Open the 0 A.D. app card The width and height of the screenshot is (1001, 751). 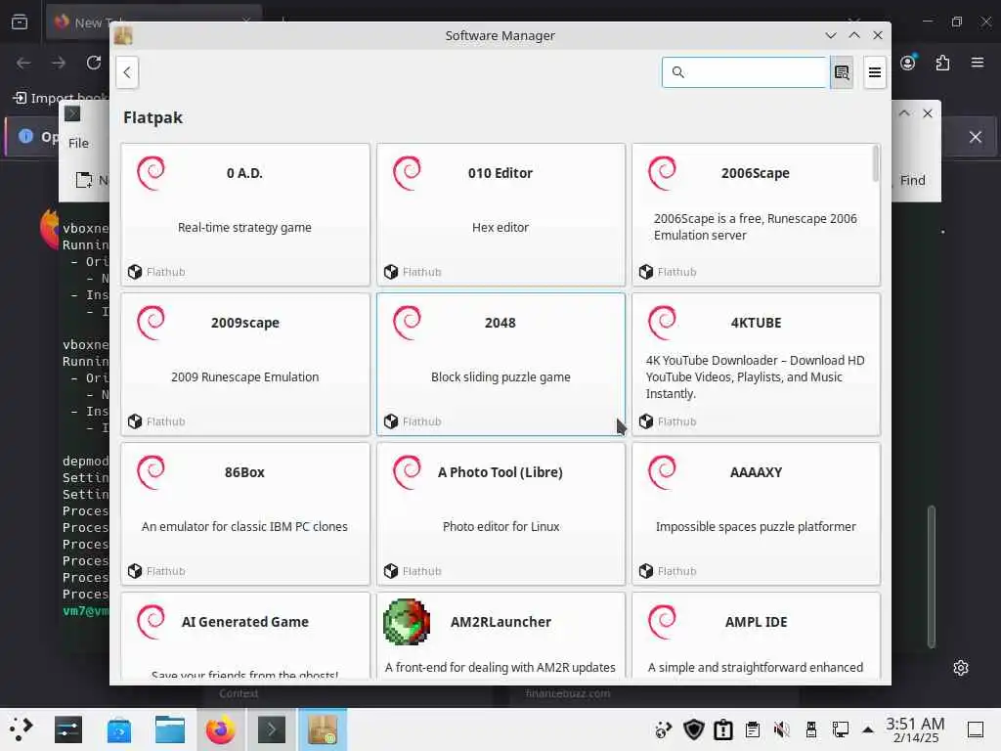[x=245, y=214]
